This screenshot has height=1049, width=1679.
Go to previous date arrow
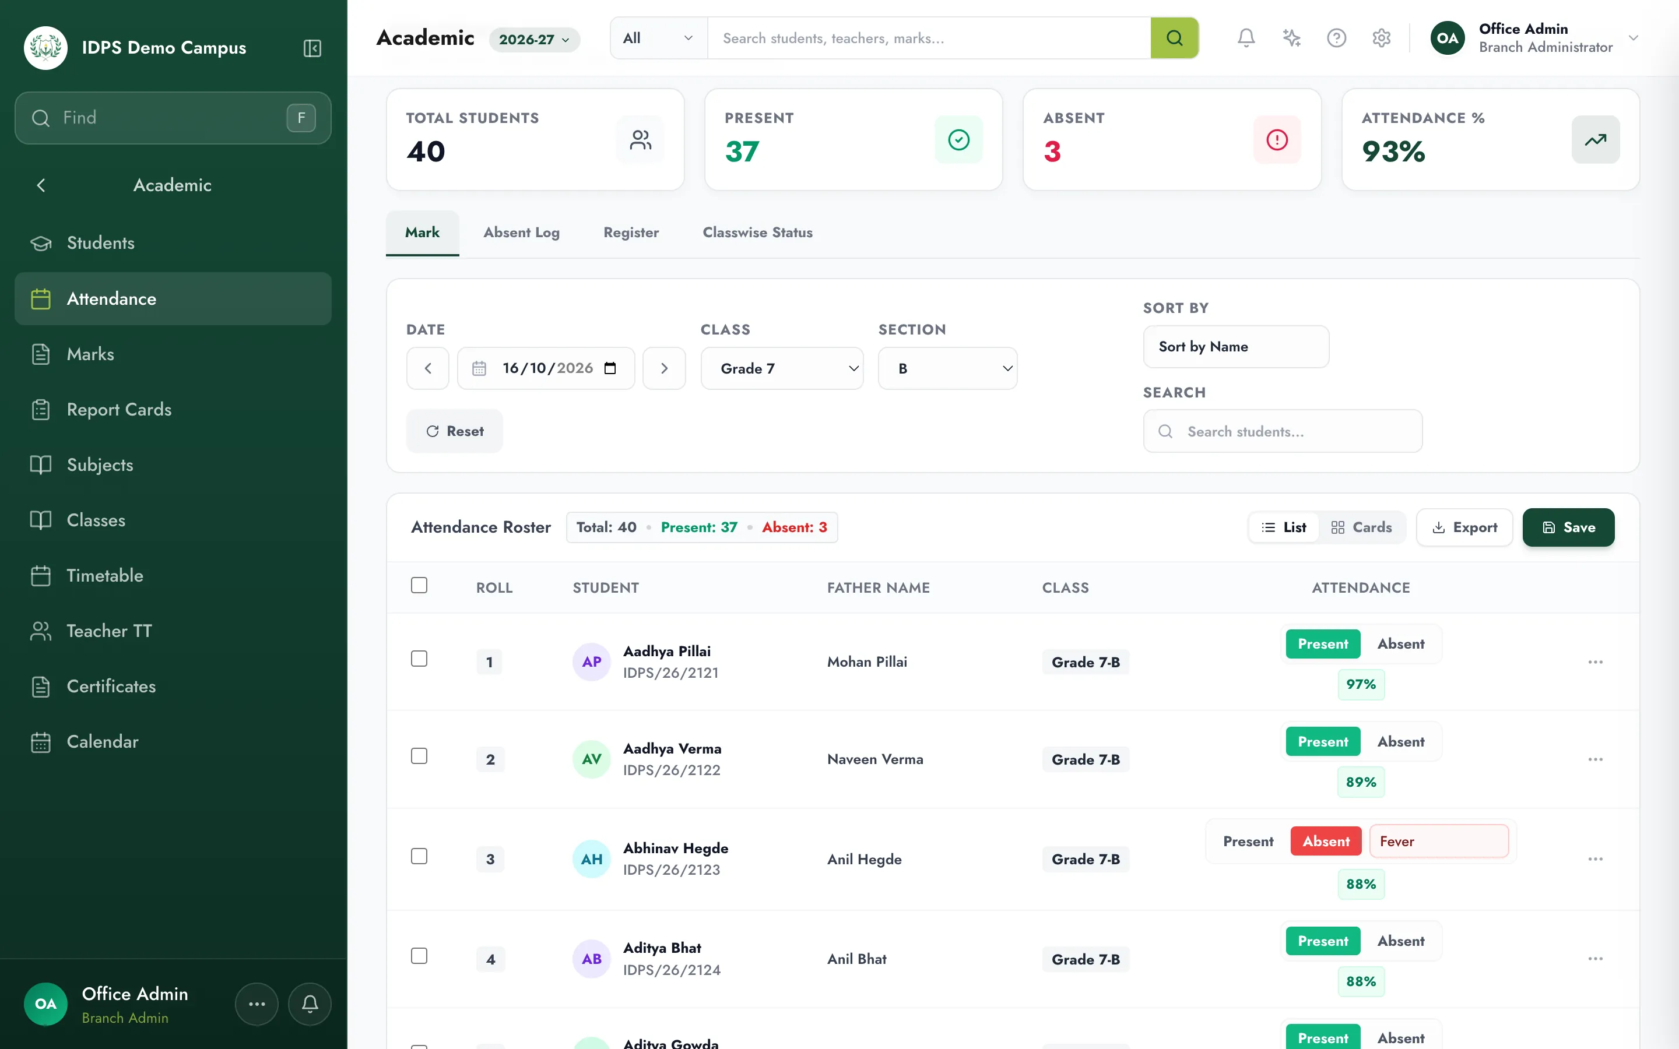pyautogui.click(x=427, y=368)
